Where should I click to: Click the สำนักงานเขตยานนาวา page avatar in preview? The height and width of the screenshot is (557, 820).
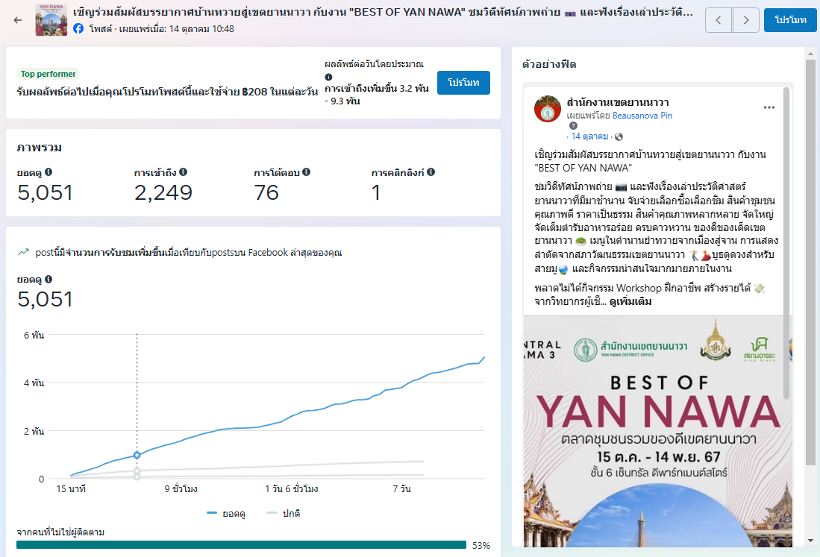tap(548, 109)
